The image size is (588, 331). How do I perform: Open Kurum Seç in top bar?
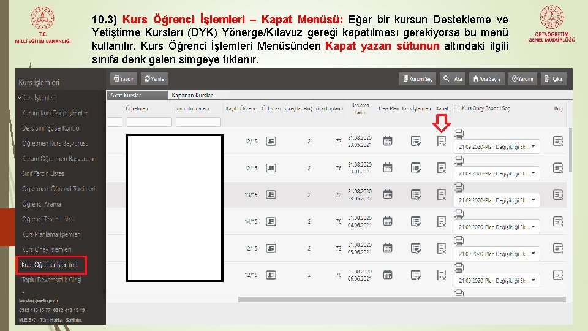coord(417,79)
